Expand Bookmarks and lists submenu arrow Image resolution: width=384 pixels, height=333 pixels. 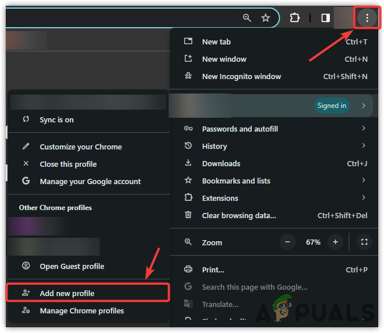pyautogui.click(x=364, y=180)
